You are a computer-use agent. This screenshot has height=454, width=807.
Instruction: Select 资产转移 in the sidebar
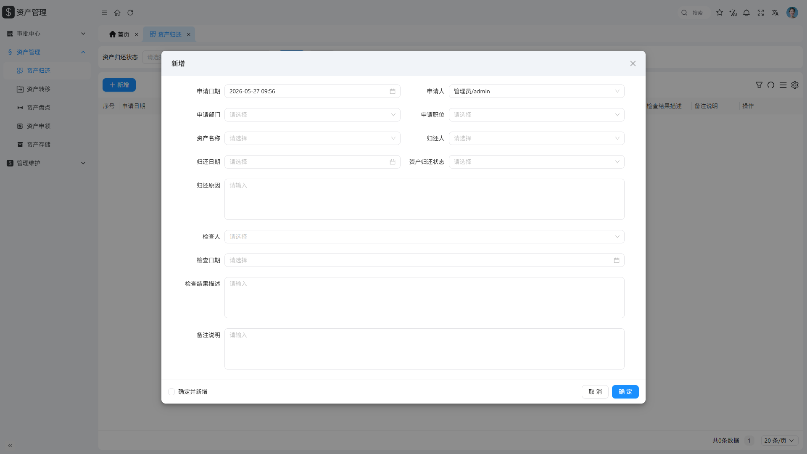click(x=46, y=89)
